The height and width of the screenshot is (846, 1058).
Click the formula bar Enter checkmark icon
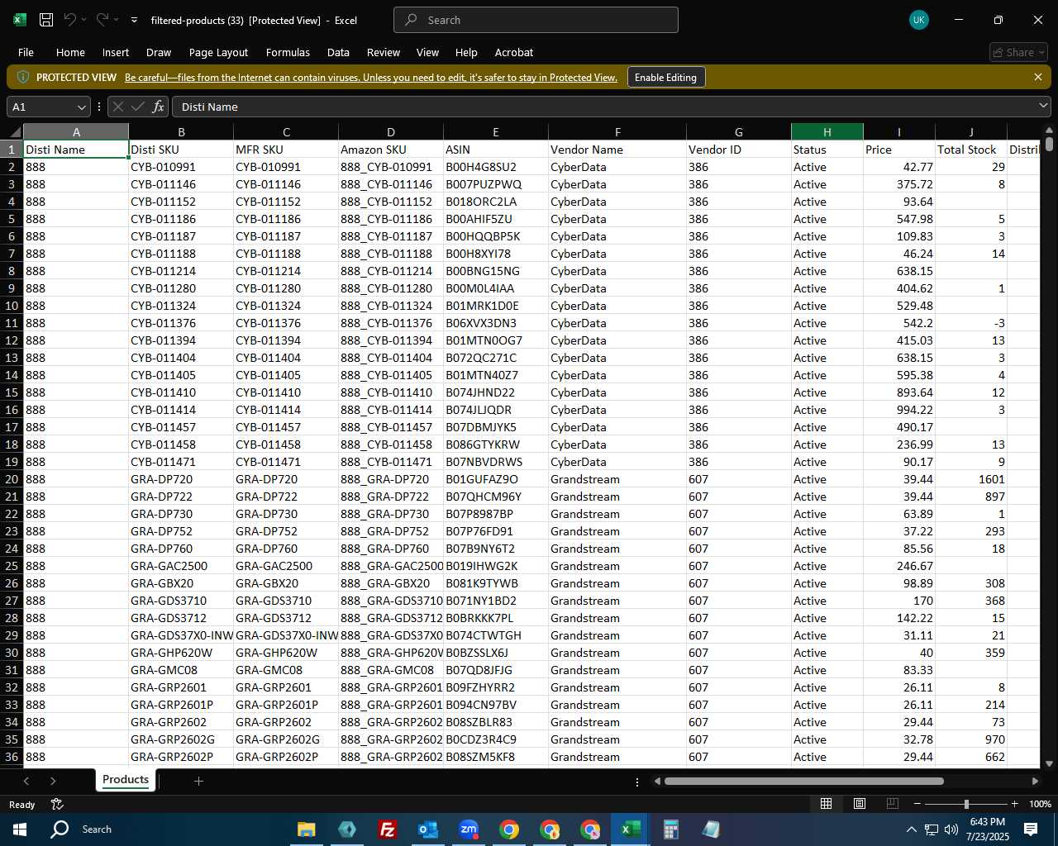point(138,107)
